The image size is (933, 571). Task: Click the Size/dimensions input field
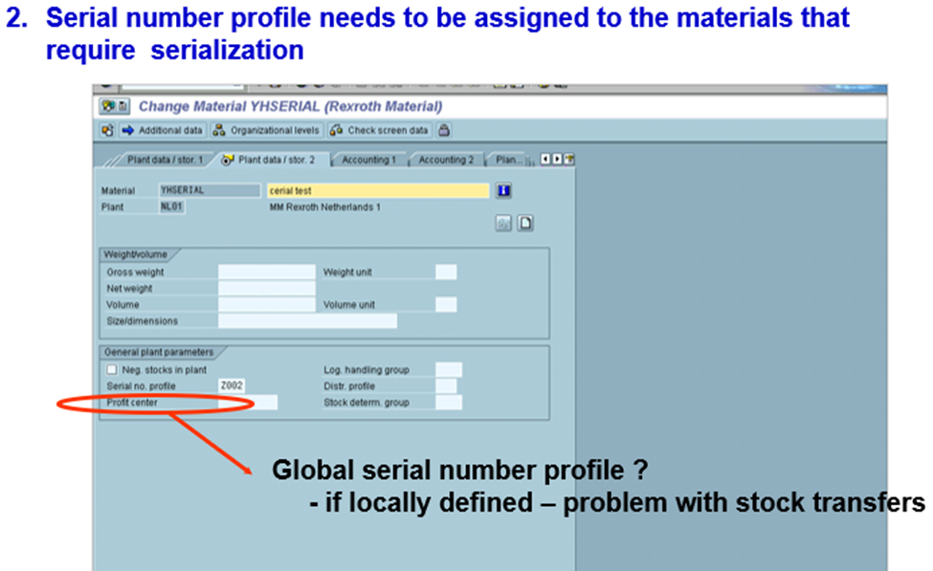tap(307, 321)
